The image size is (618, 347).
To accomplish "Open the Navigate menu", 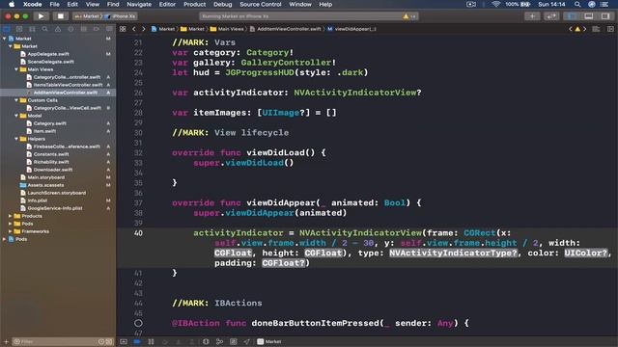I will pyautogui.click(x=139, y=4).
